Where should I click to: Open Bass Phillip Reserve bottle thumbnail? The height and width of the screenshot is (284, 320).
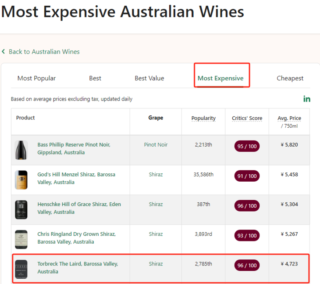[x=21, y=150]
